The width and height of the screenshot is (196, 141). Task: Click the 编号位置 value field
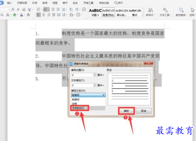82,75
